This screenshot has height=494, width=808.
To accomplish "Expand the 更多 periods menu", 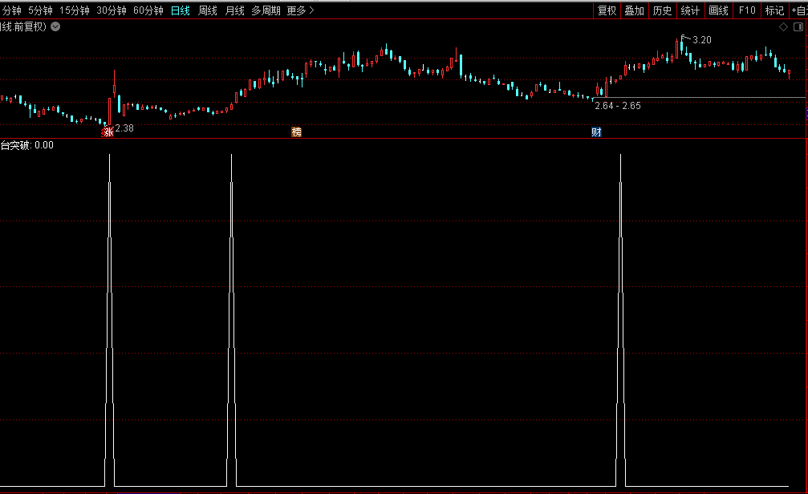I will [x=300, y=10].
